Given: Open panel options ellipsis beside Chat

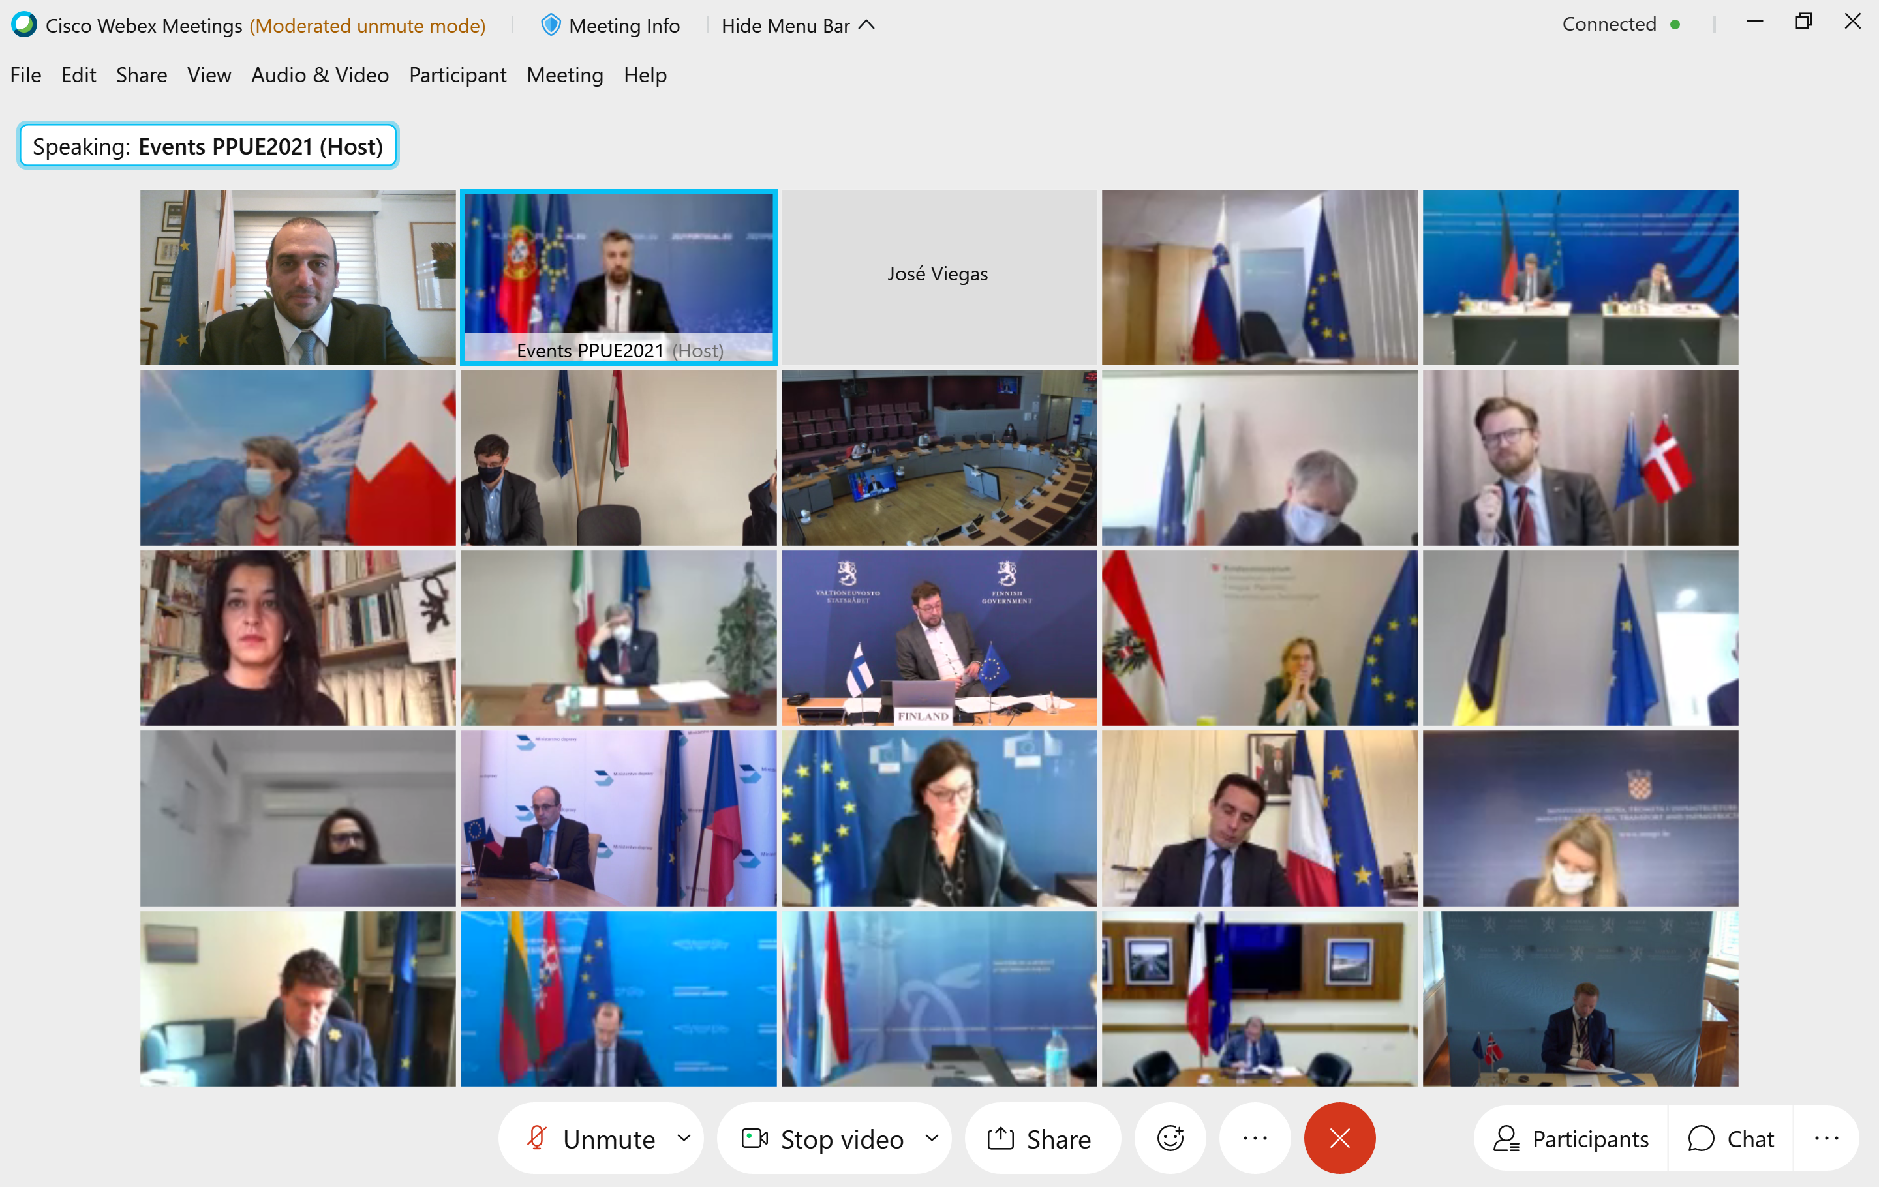Looking at the screenshot, I should (x=1826, y=1139).
